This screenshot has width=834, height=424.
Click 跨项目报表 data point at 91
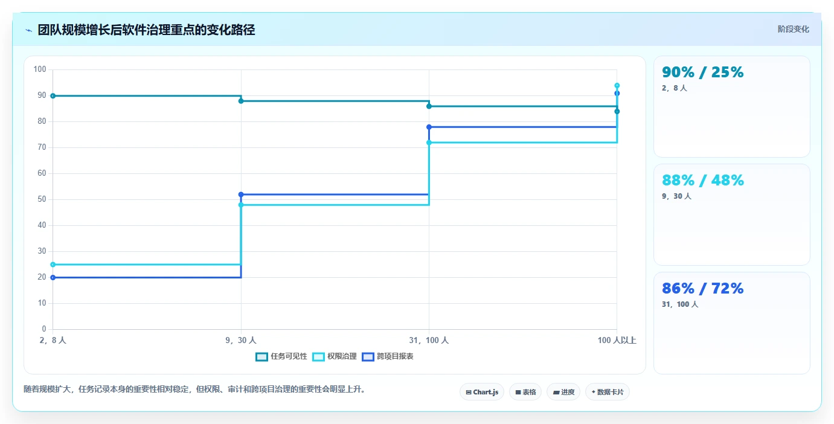click(617, 93)
